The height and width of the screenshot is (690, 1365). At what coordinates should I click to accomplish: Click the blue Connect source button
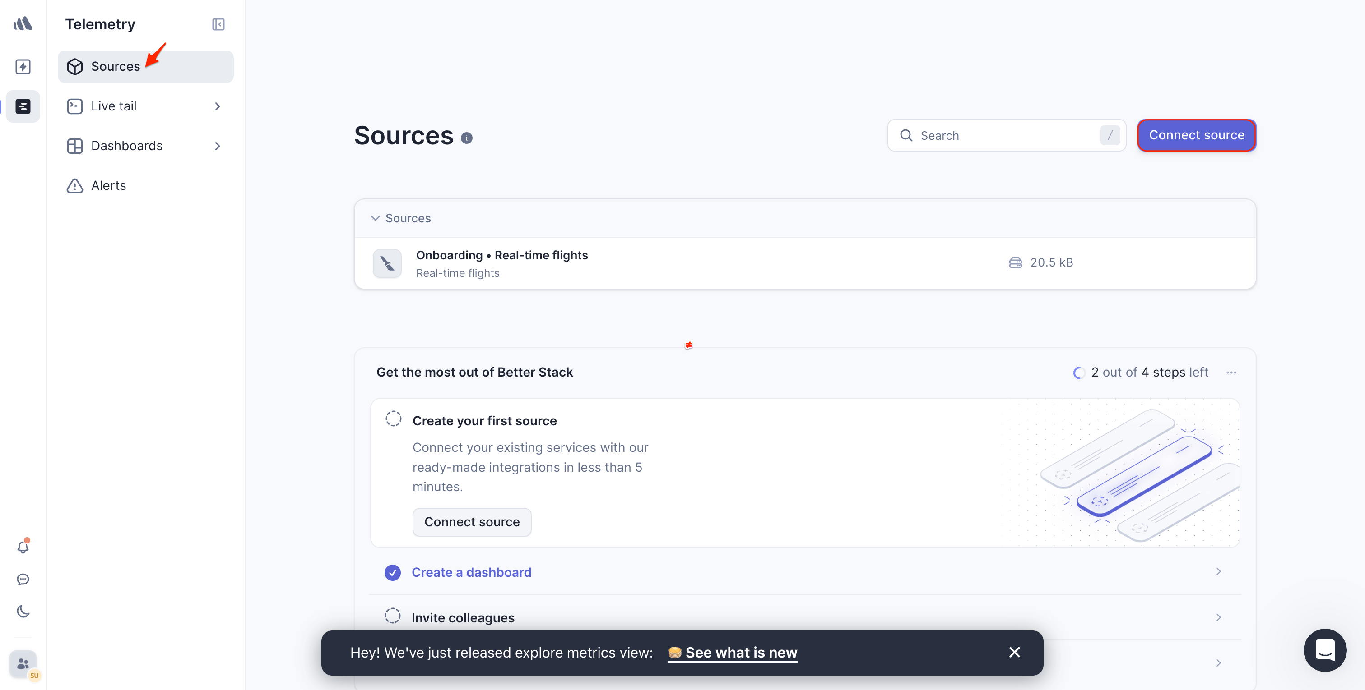coord(1196,136)
